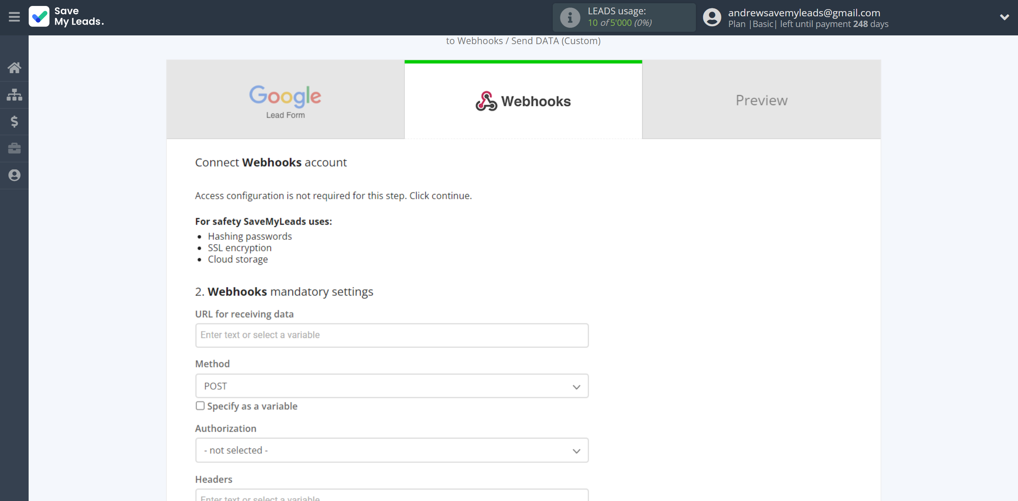This screenshot has width=1018, height=501.
Task: Open the Preview tab
Action: point(762,99)
